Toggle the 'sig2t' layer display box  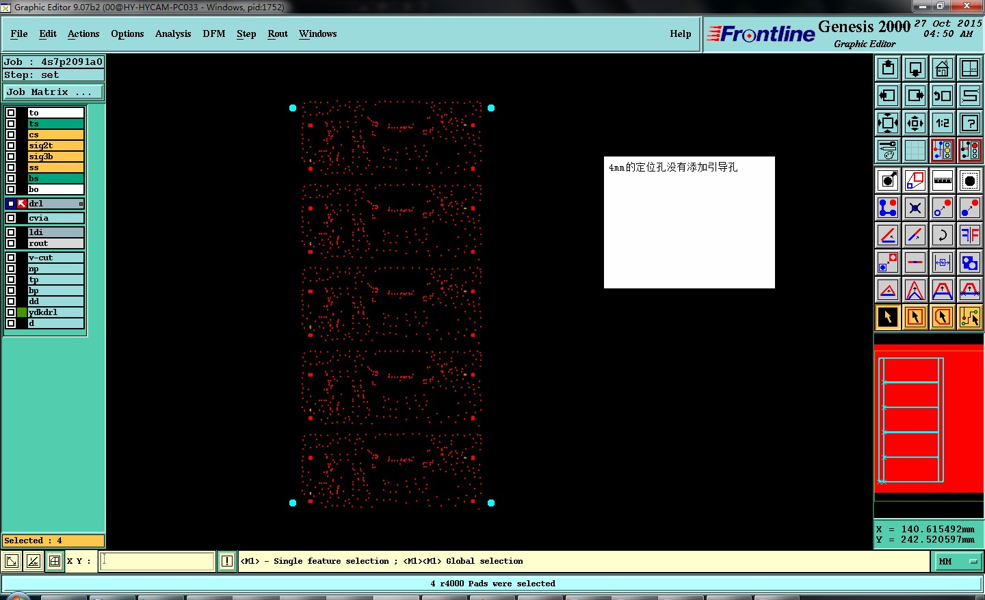pos(11,146)
